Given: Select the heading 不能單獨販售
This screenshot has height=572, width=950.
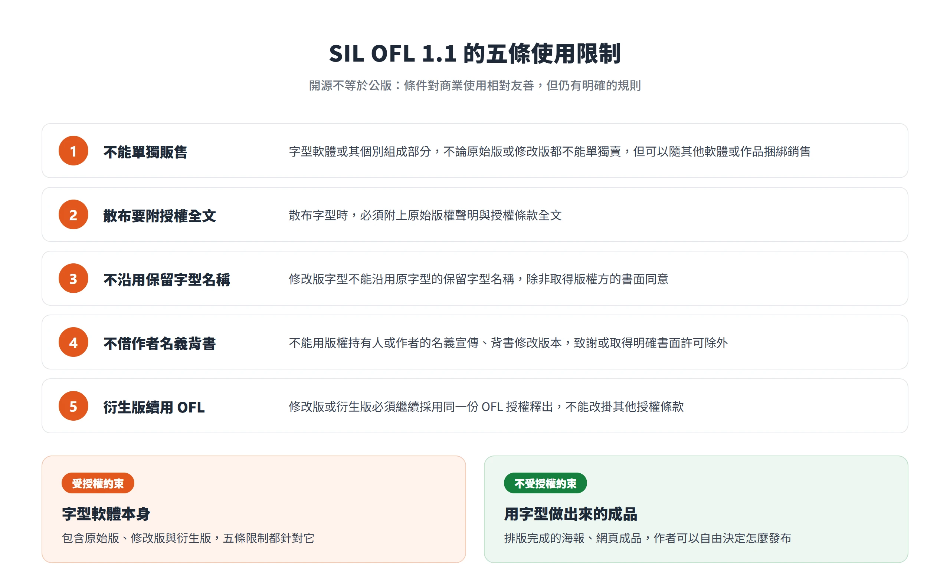Looking at the screenshot, I should 145,152.
